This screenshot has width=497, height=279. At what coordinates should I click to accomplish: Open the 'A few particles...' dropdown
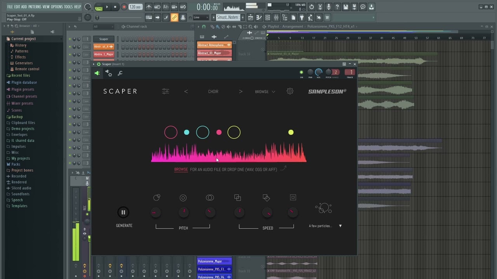point(325,226)
